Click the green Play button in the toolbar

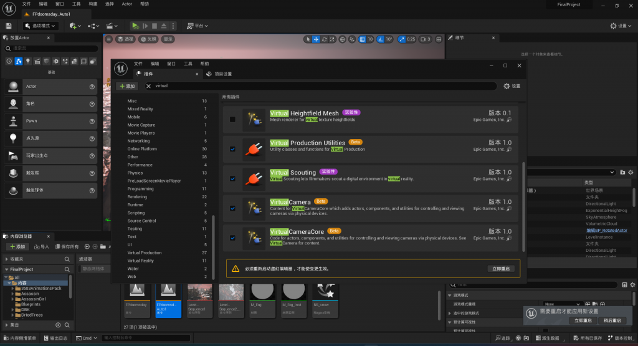(135, 26)
